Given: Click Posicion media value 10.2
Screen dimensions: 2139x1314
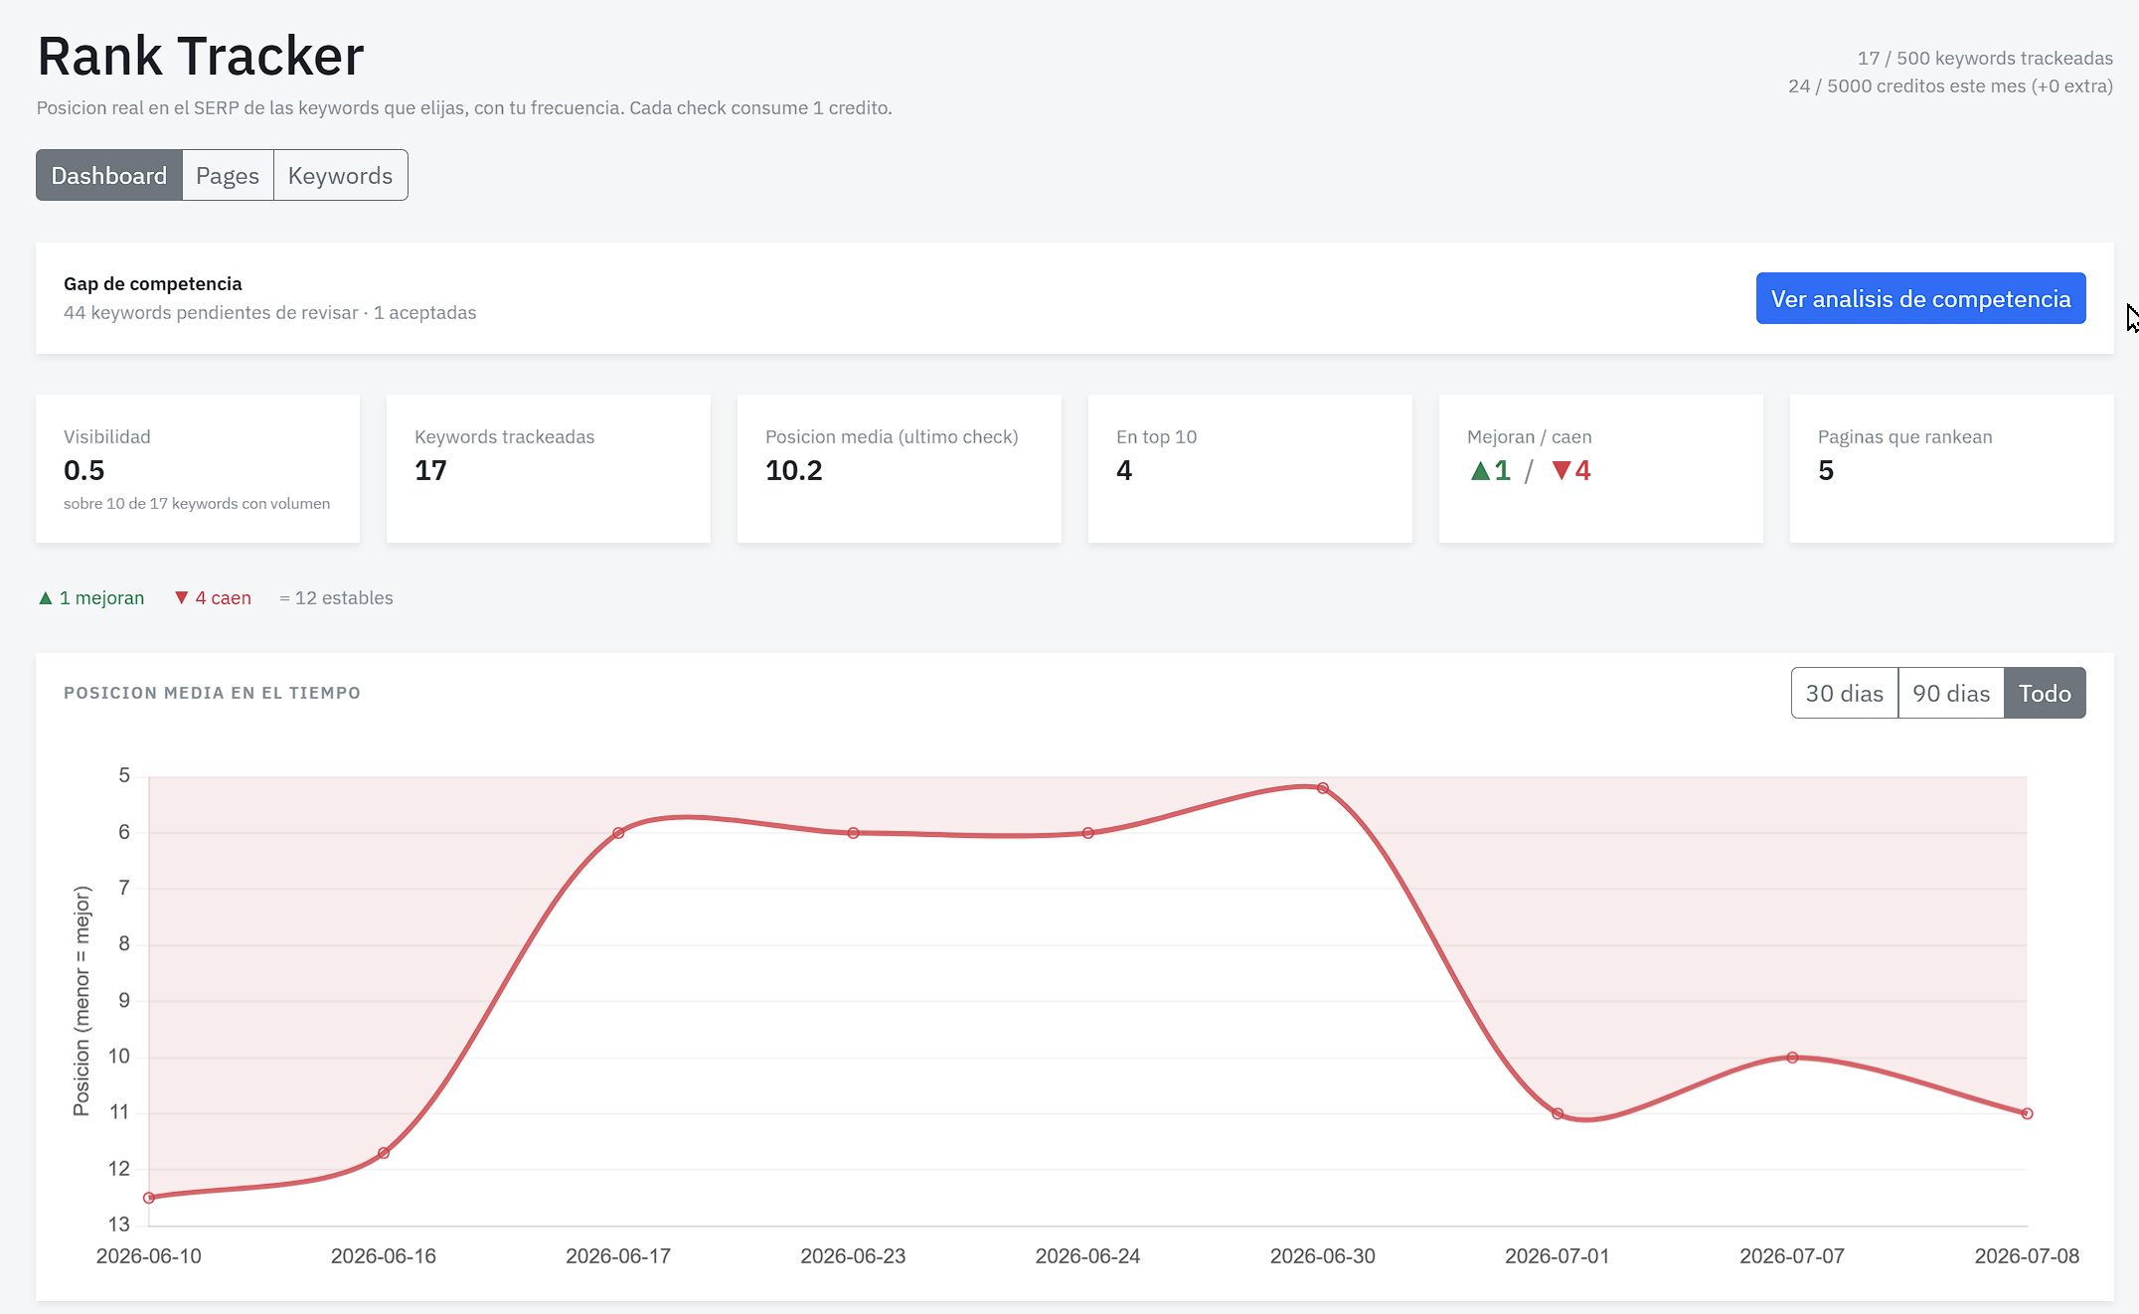Looking at the screenshot, I should click(x=794, y=470).
